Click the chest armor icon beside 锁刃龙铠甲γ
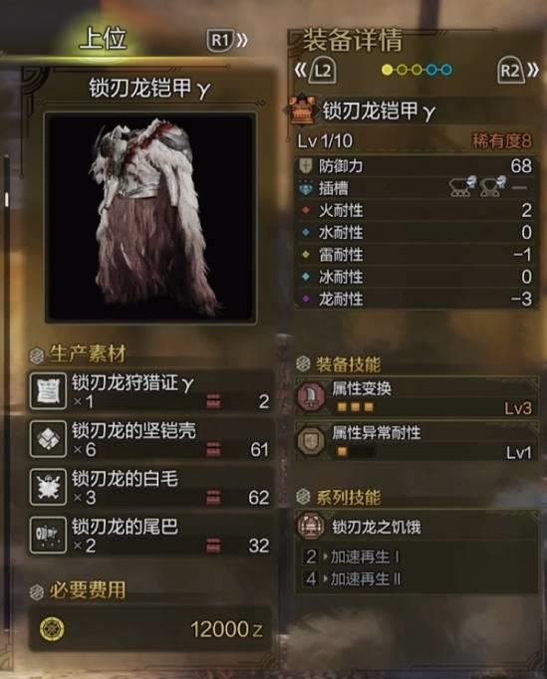The image size is (547, 679). (x=303, y=112)
